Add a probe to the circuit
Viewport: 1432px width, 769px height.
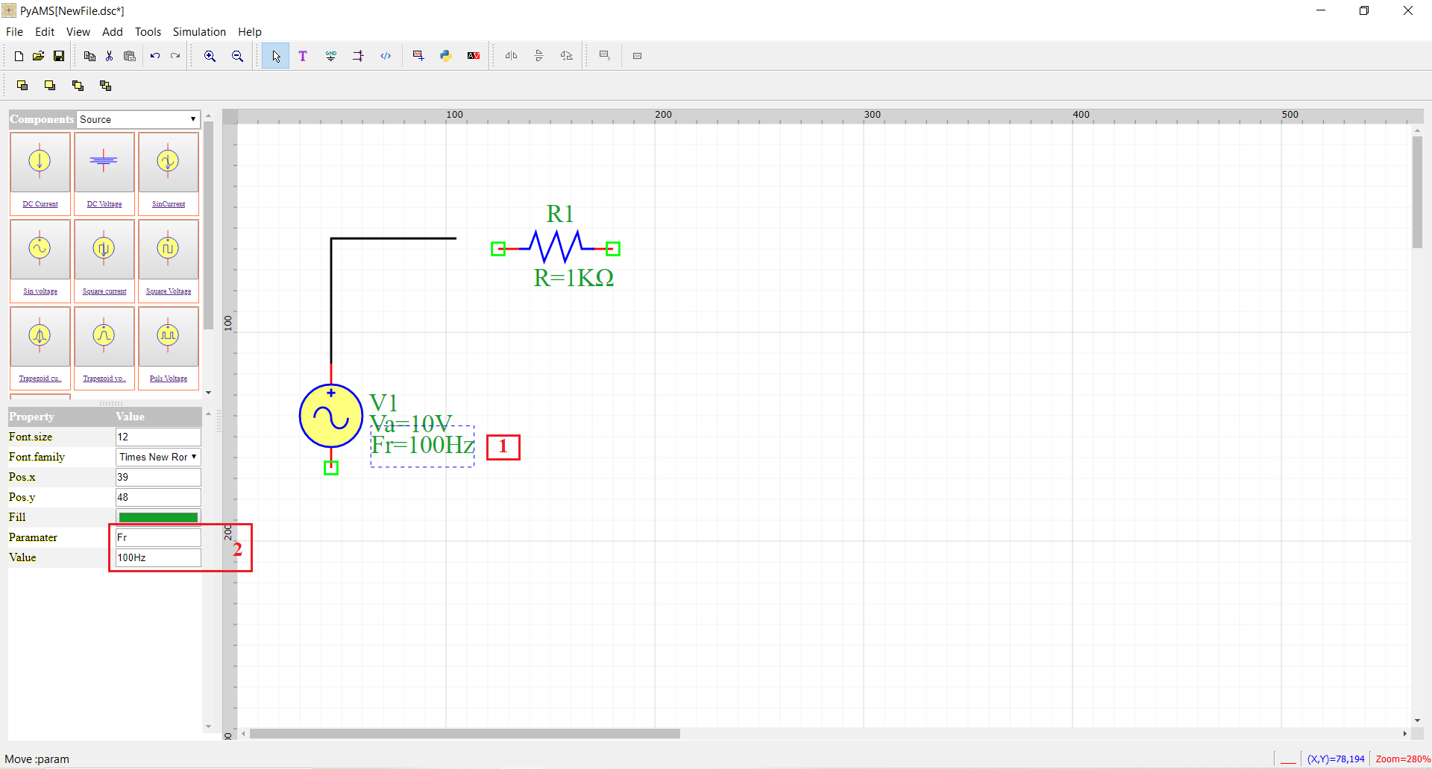tap(418, 56)
